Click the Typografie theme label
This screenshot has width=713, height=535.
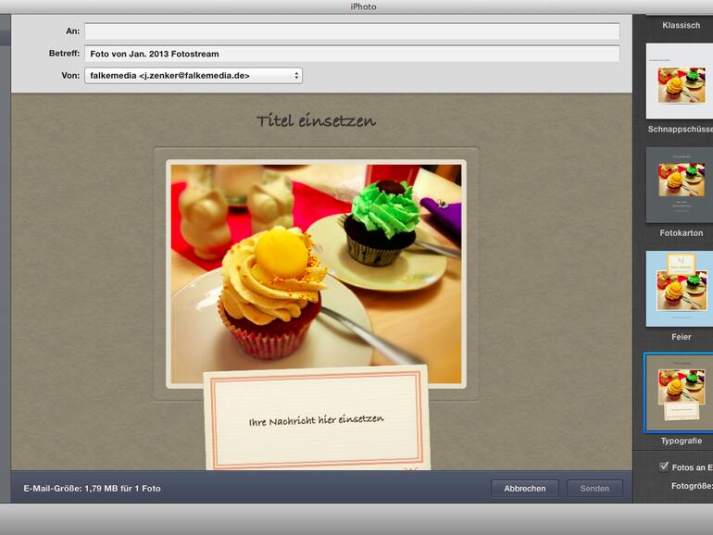coord(682,441)
